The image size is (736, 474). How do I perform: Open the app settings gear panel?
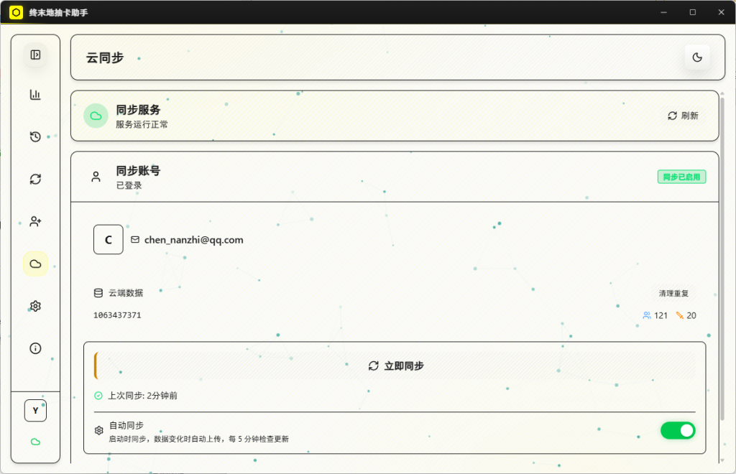pyautogui.click(x=34, y=306)
